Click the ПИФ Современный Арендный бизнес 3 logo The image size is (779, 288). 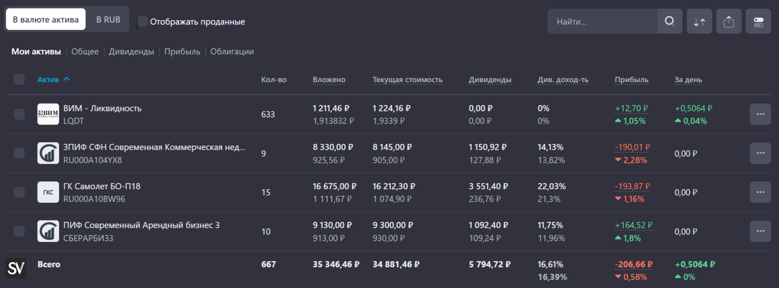[x=49, y=231]
